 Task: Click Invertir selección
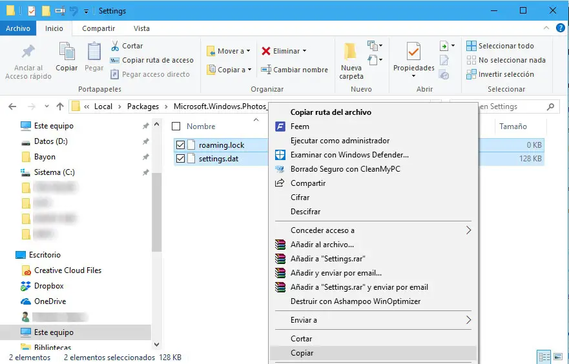500,74
